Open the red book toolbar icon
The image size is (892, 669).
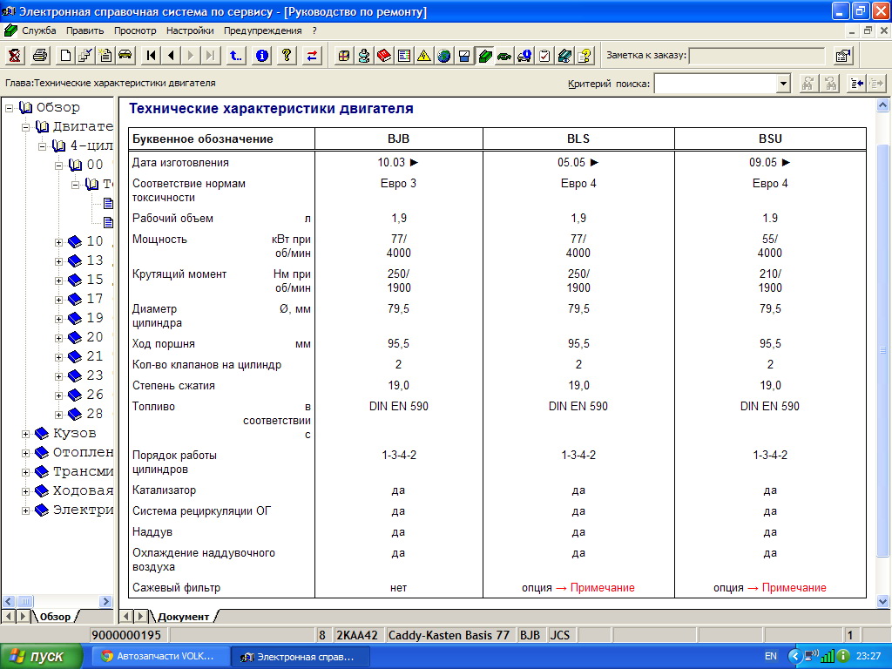click(384, 55)
